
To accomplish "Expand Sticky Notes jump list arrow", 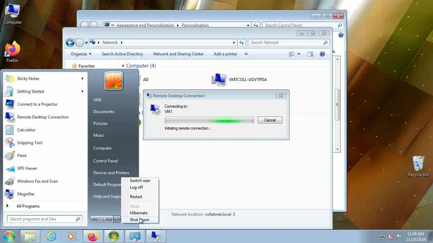I will click(82, 79).
